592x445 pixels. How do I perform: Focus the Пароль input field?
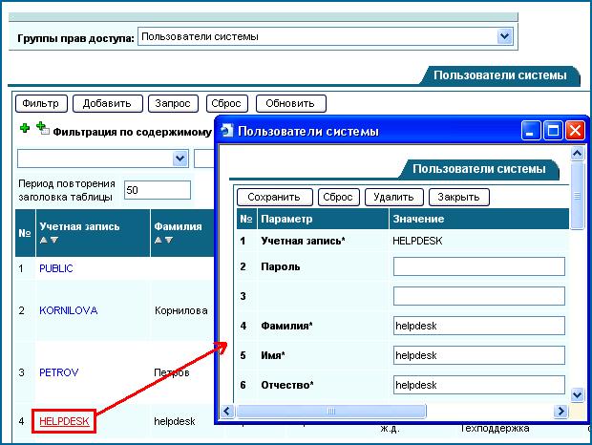pos(478,266)
